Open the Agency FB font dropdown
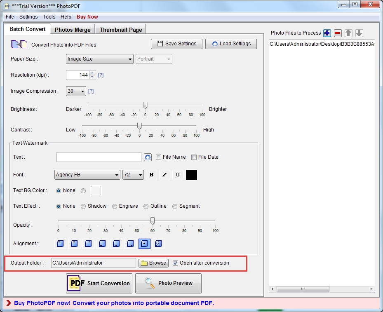383x312 pixels. click(x=87, y=175)
